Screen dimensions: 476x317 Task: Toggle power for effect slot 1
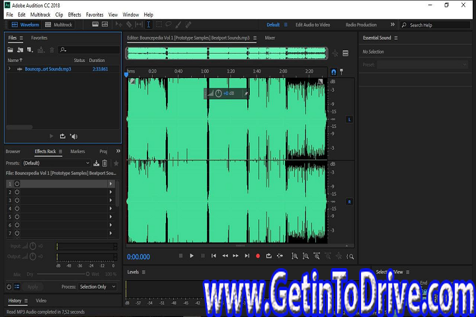[x=17, y=184]
